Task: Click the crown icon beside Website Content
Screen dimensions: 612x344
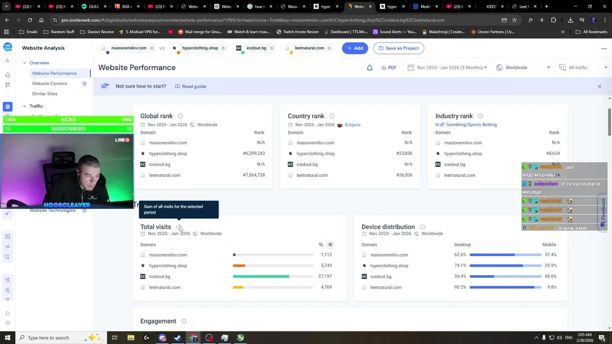Action: pos(85,84)
